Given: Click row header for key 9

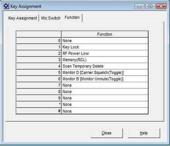Looking at the screenshot, I should click(39, 98).
